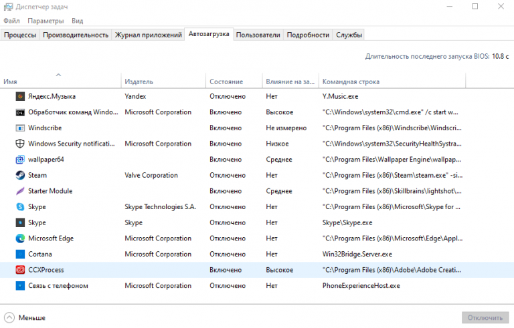514x328 pixels.
Task: Click the Starter Module feather icon
Action: click(20, 191)
